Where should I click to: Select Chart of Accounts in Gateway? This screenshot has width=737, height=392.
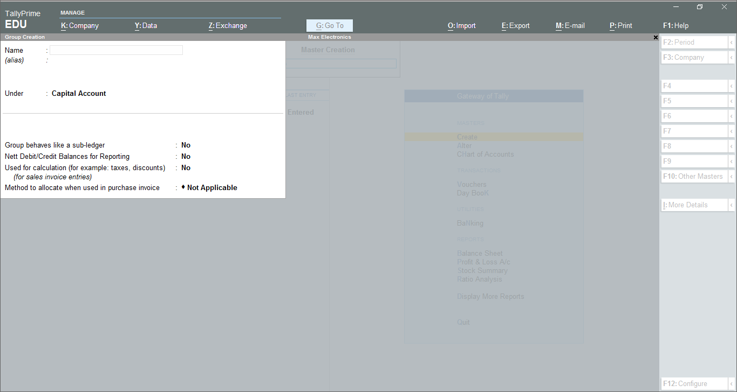point(486,154)
